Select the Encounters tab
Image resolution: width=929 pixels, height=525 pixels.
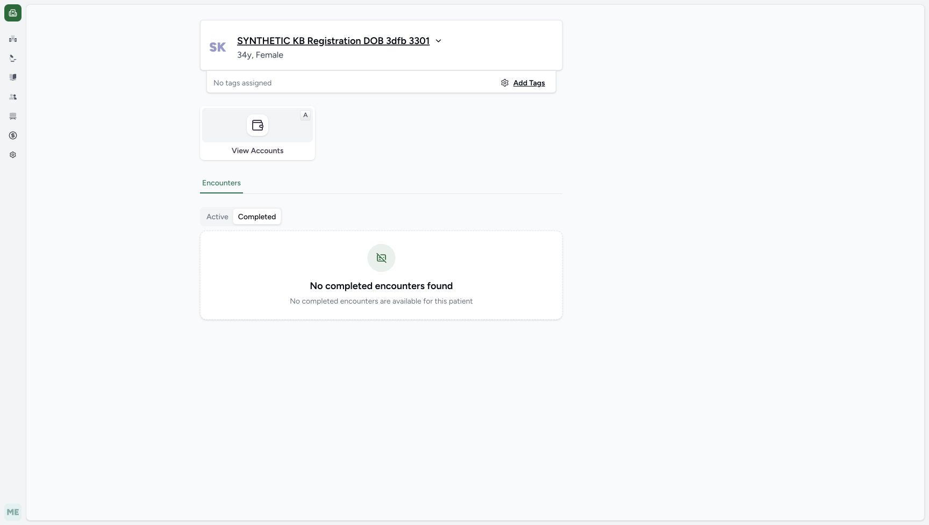point(221,183)
